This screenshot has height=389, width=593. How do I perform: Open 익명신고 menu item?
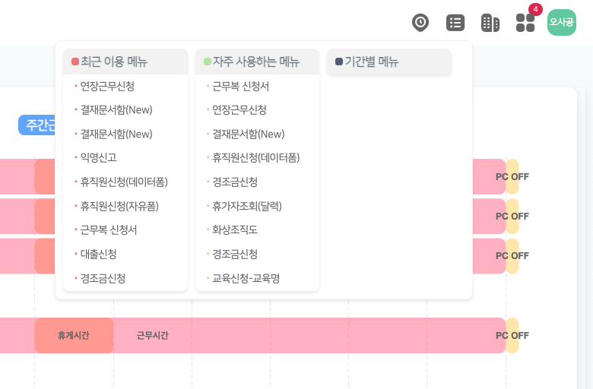[x=98, y=157]
